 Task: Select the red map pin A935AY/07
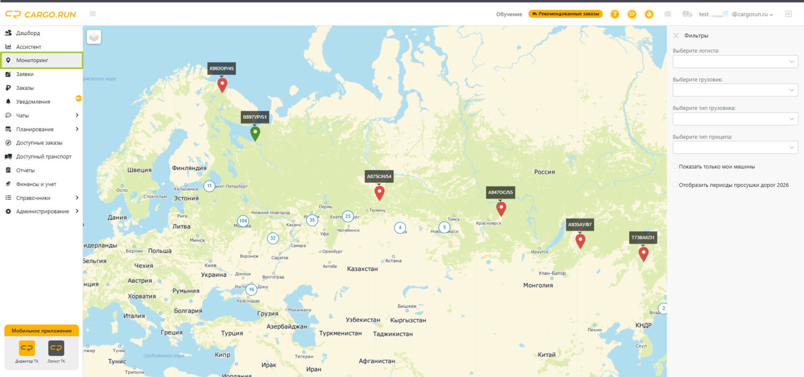point(580,241)
